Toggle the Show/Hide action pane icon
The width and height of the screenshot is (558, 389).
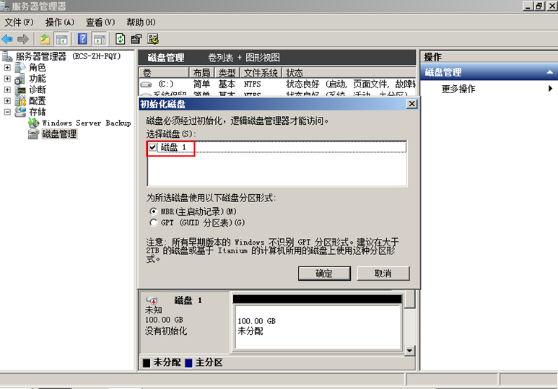point(100,39)
